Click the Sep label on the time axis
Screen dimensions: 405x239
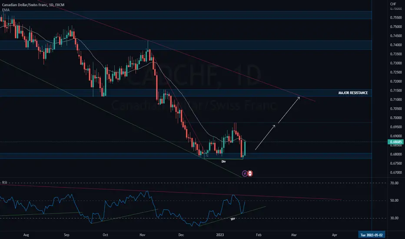coord(66,235)
